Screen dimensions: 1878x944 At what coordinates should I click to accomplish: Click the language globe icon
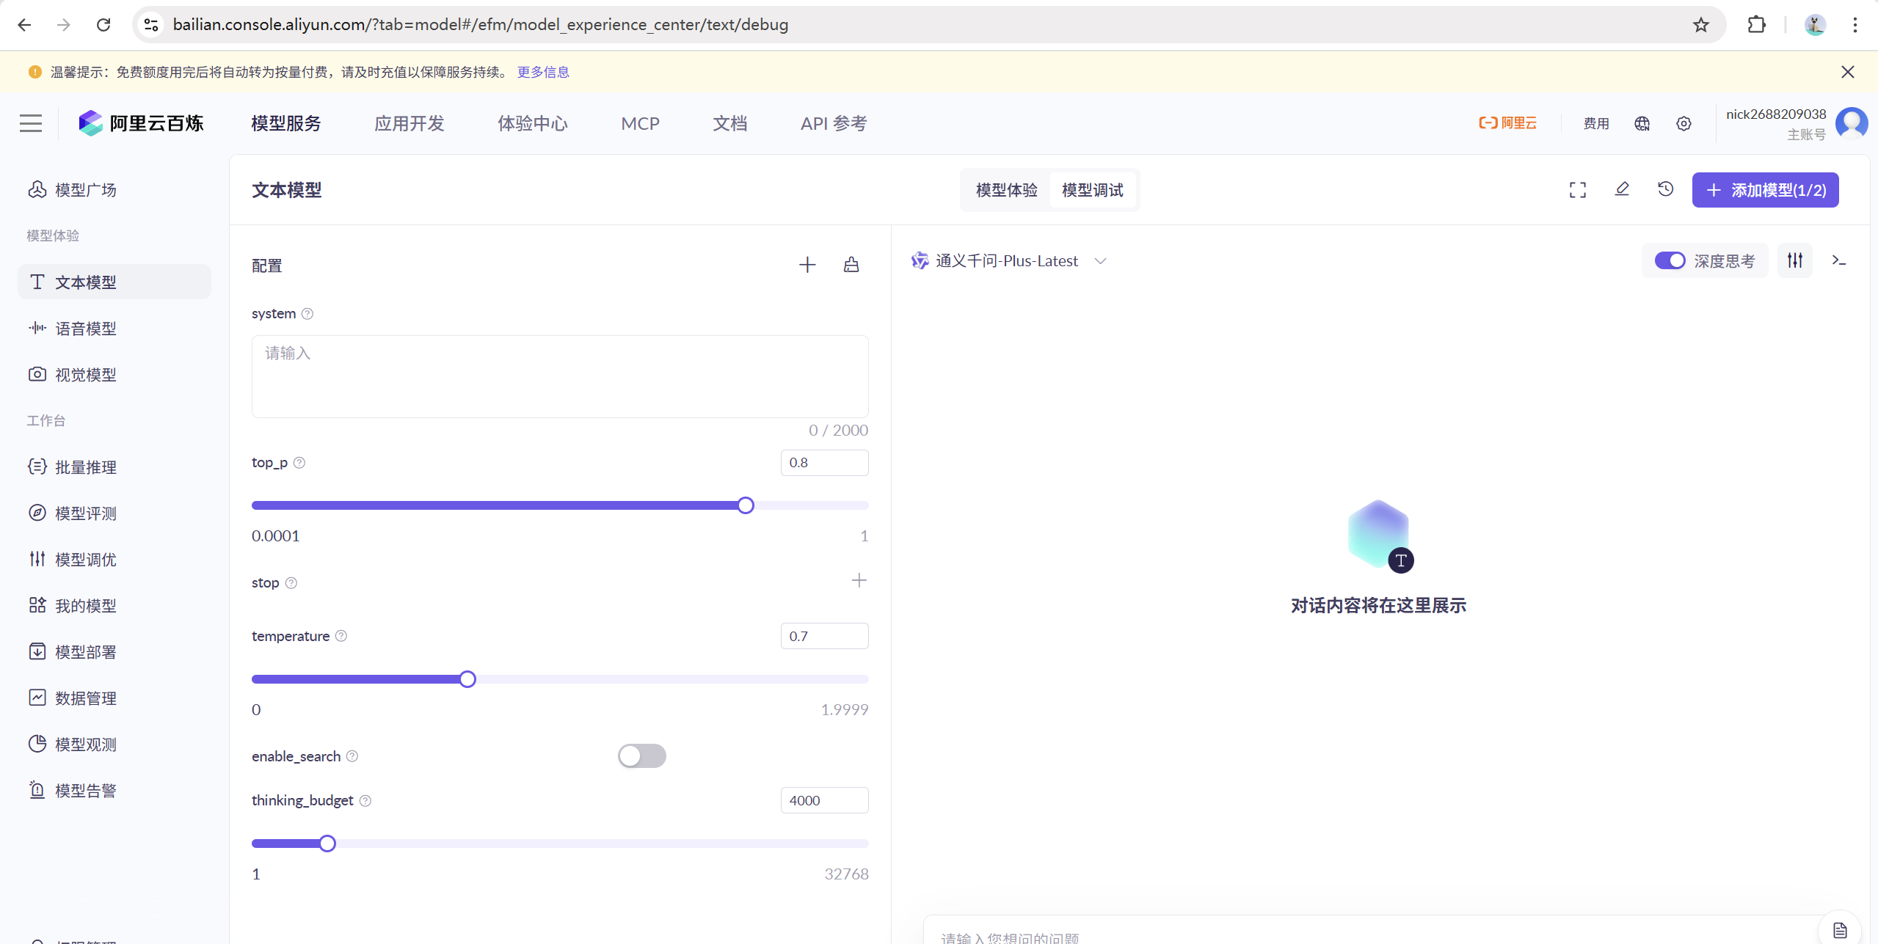[1642, 123]
